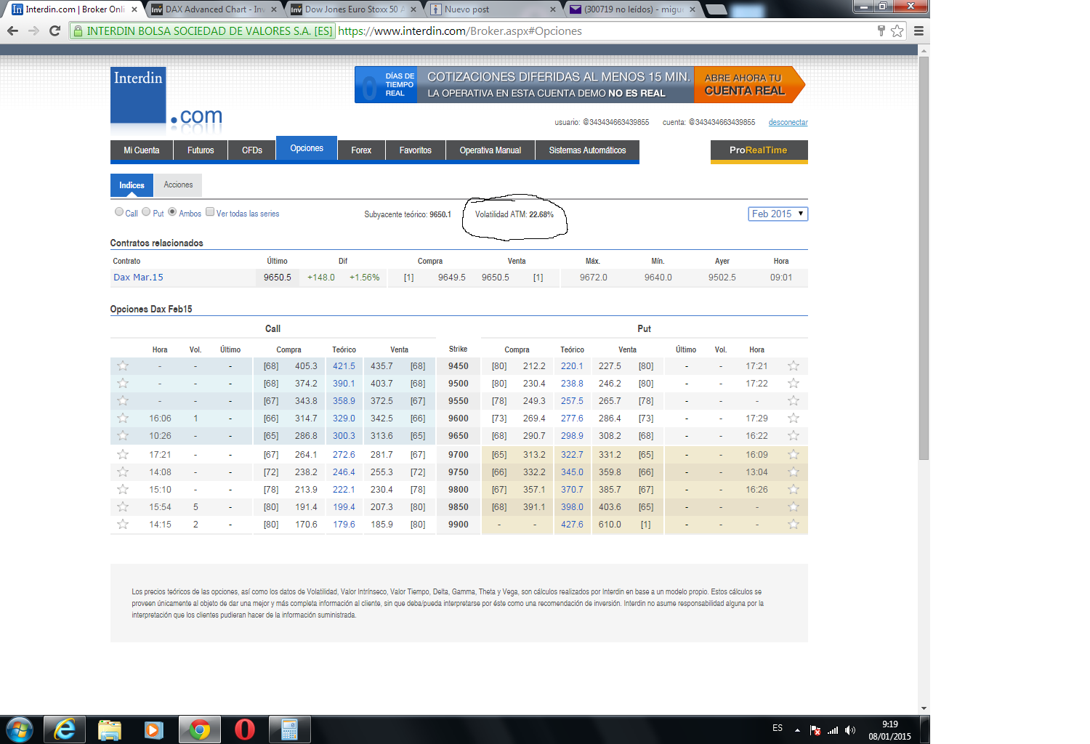
Task: Click the ES language indicator in the tray
Action: tap(778, 728)
